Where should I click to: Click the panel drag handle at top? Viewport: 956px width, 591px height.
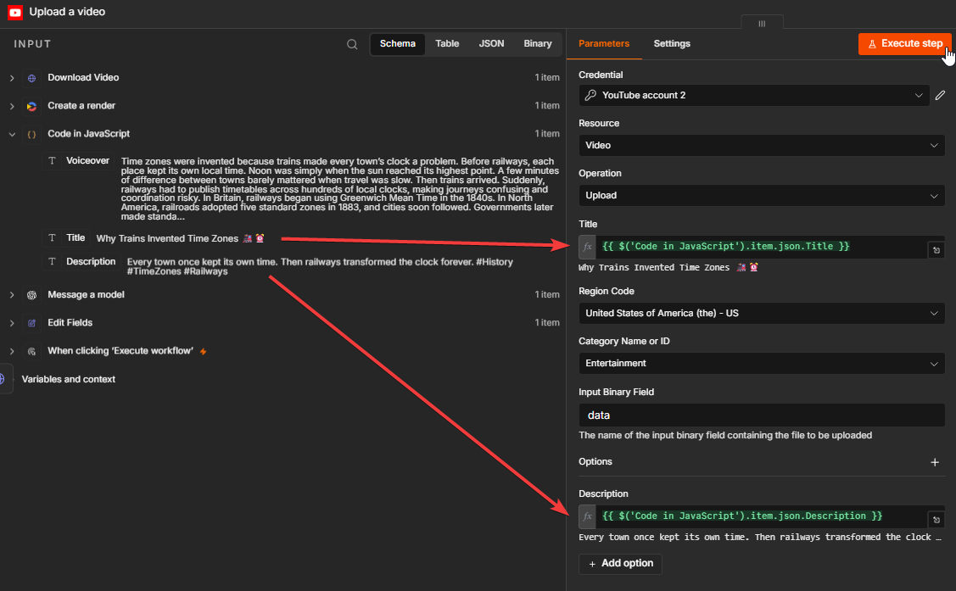pyautogui.click(x=762, y=23)
